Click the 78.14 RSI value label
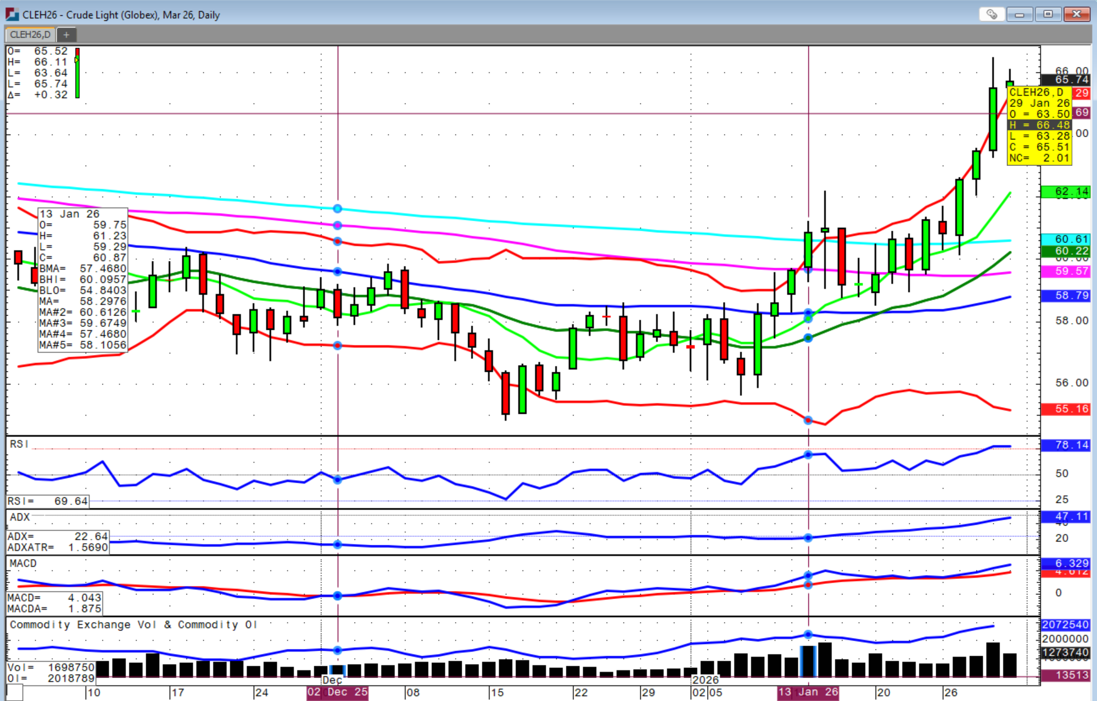 tap(1066, 445)
